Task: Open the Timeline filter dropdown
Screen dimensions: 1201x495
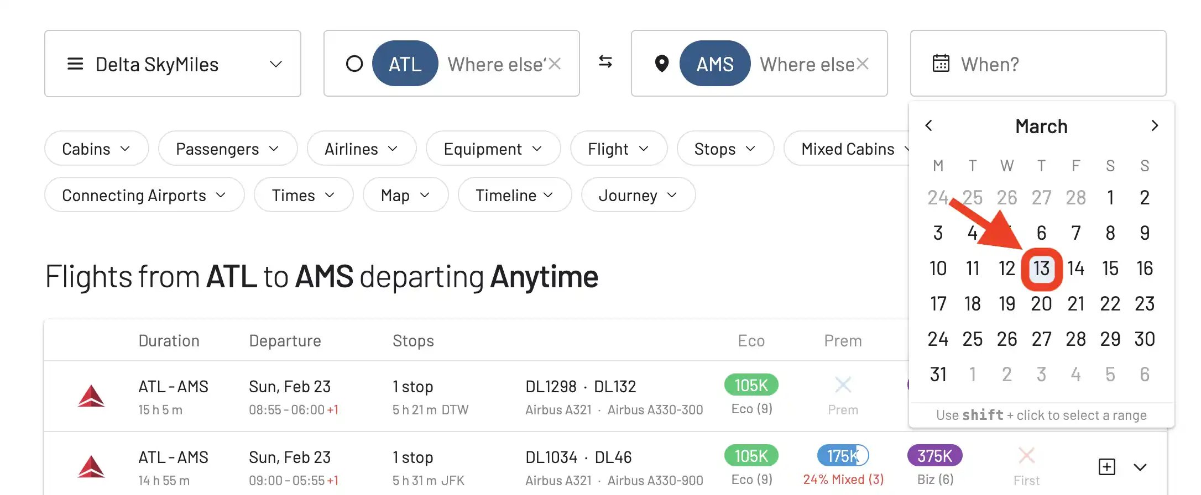Action: point(514,195)
